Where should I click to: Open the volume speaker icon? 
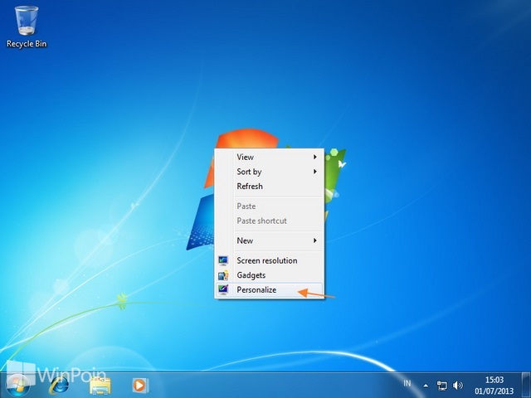click(x=457, y=385)
